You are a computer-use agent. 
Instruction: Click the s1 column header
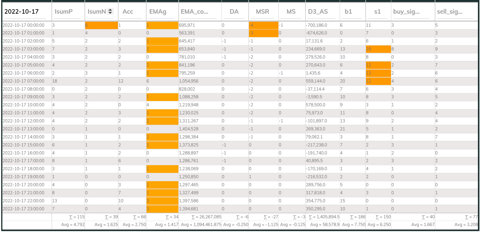377,12
